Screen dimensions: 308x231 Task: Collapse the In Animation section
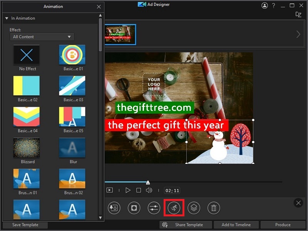(7, 18)
